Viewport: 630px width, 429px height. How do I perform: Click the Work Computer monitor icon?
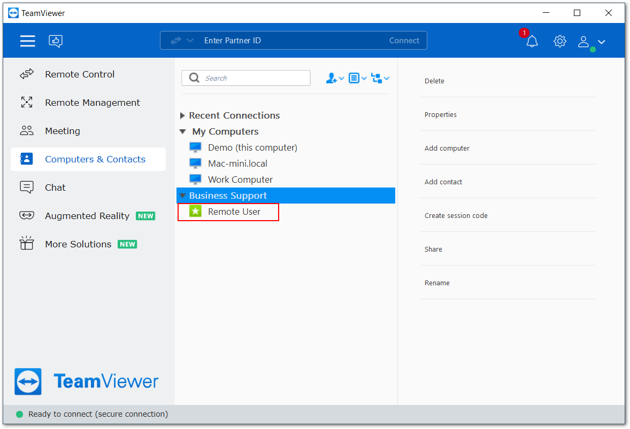[195, 180]
